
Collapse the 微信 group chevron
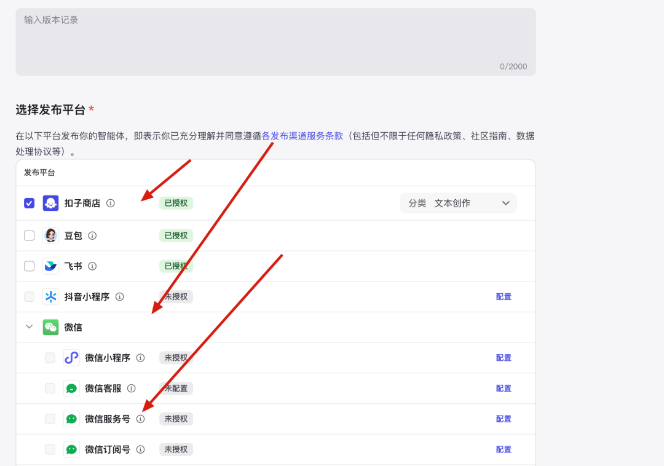(x=30, y=326)
